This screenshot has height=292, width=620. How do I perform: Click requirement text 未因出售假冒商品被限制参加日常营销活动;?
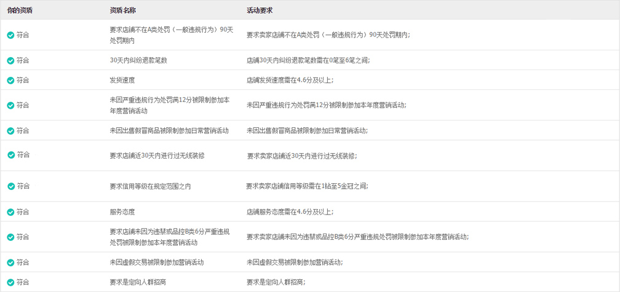(x=308, y=131)
